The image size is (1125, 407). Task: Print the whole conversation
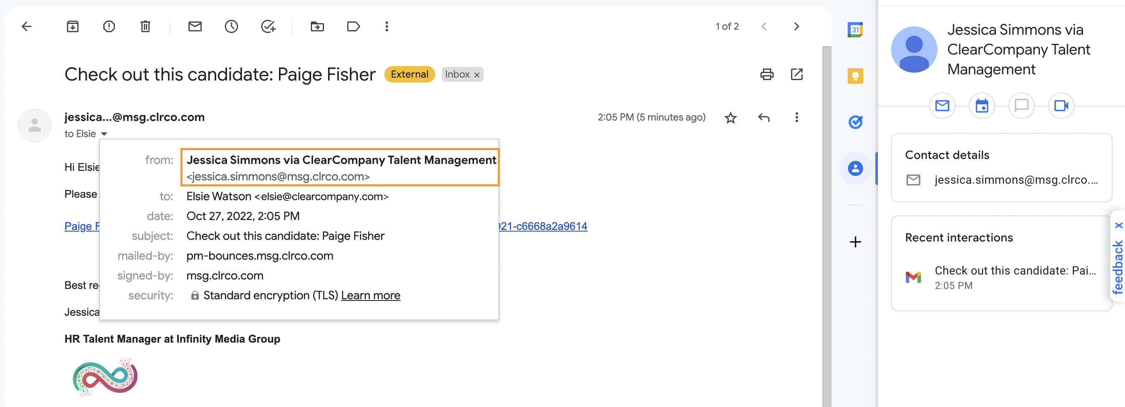(767, 75)
